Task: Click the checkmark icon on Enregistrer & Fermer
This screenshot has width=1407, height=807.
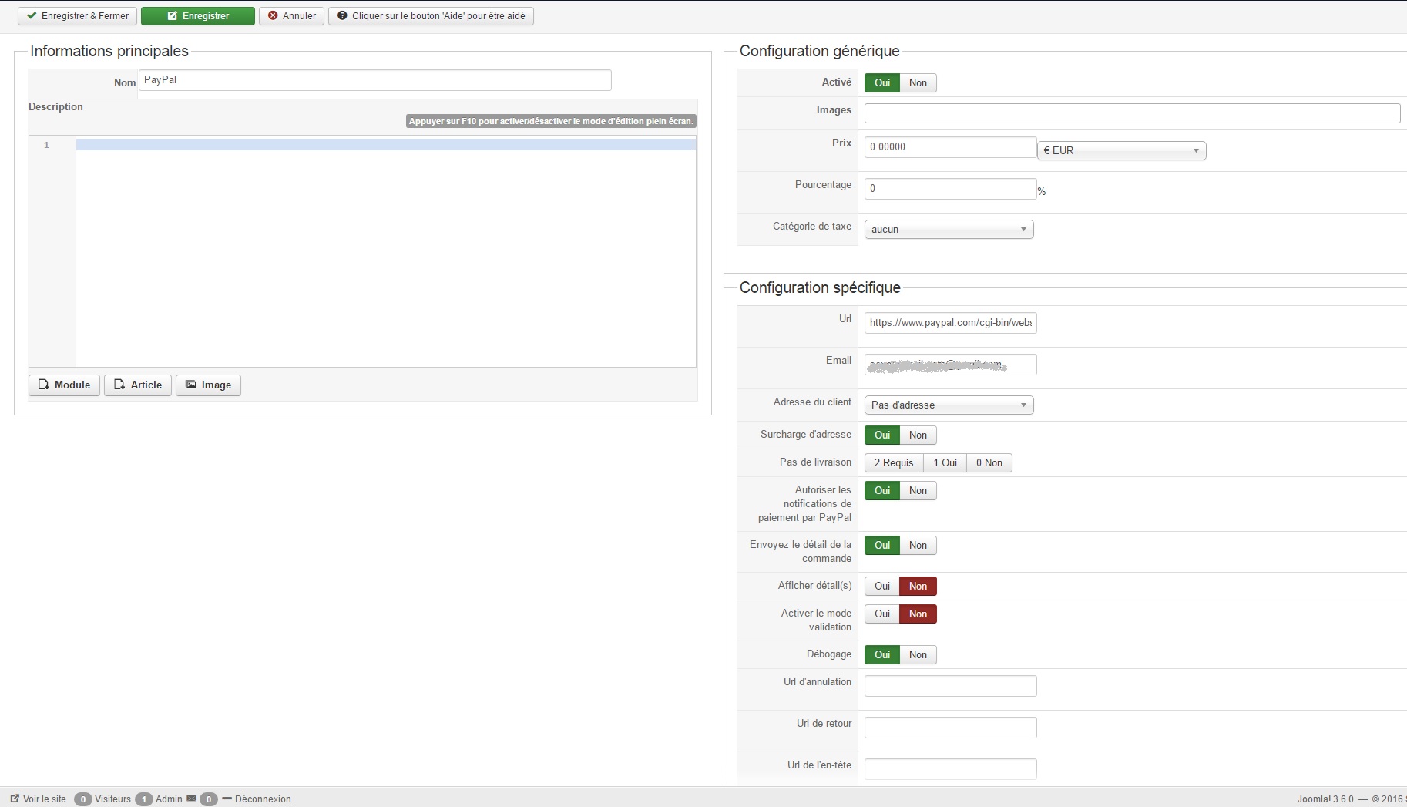Action: click(32, 15)
